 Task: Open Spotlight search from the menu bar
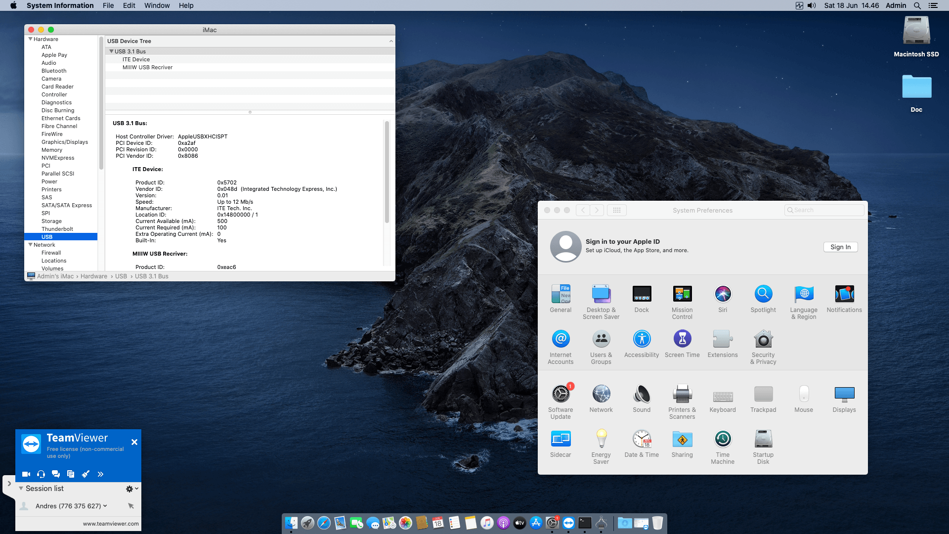pyautogui.click(x=917, y=5)
